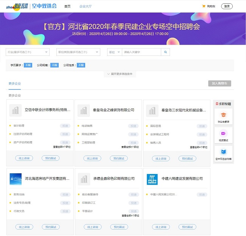Click 预约面试 for 秦皇岛业之峰装饰
This screenshot has height=236, width=246.
[x=119, y=158]
